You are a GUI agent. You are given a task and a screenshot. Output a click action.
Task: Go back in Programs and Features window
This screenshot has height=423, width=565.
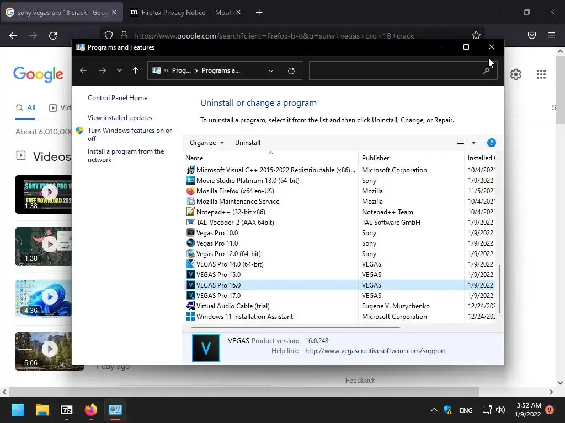click(83, 70)
